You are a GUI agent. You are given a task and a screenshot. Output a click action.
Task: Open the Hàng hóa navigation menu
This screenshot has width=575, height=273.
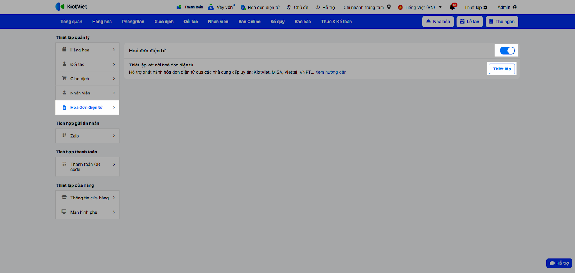[x=102, y=22]
